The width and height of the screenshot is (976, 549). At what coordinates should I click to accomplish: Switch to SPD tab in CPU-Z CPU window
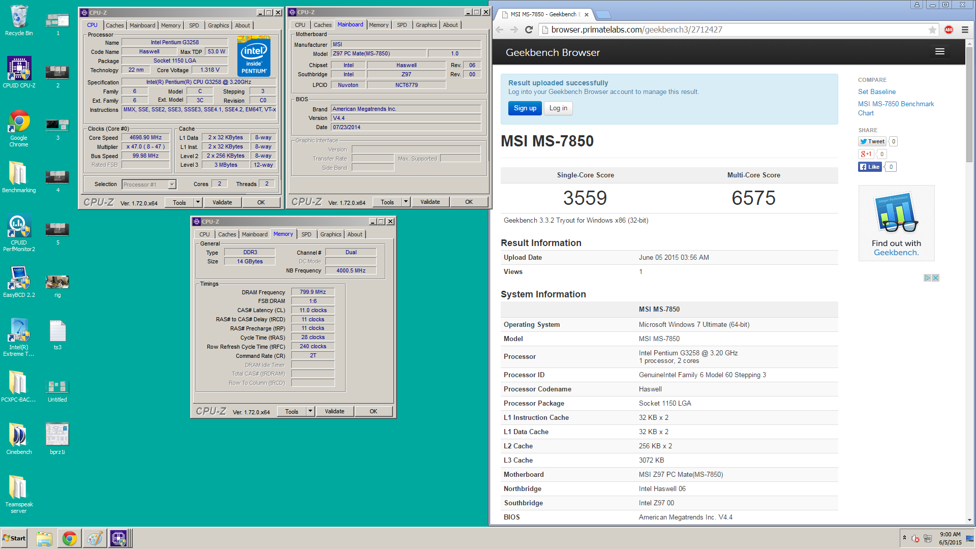tap(194, 25)
